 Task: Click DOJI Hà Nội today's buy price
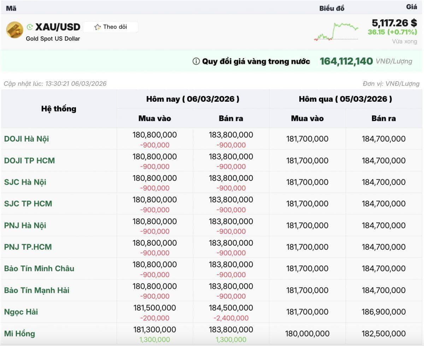coord(155,135)
